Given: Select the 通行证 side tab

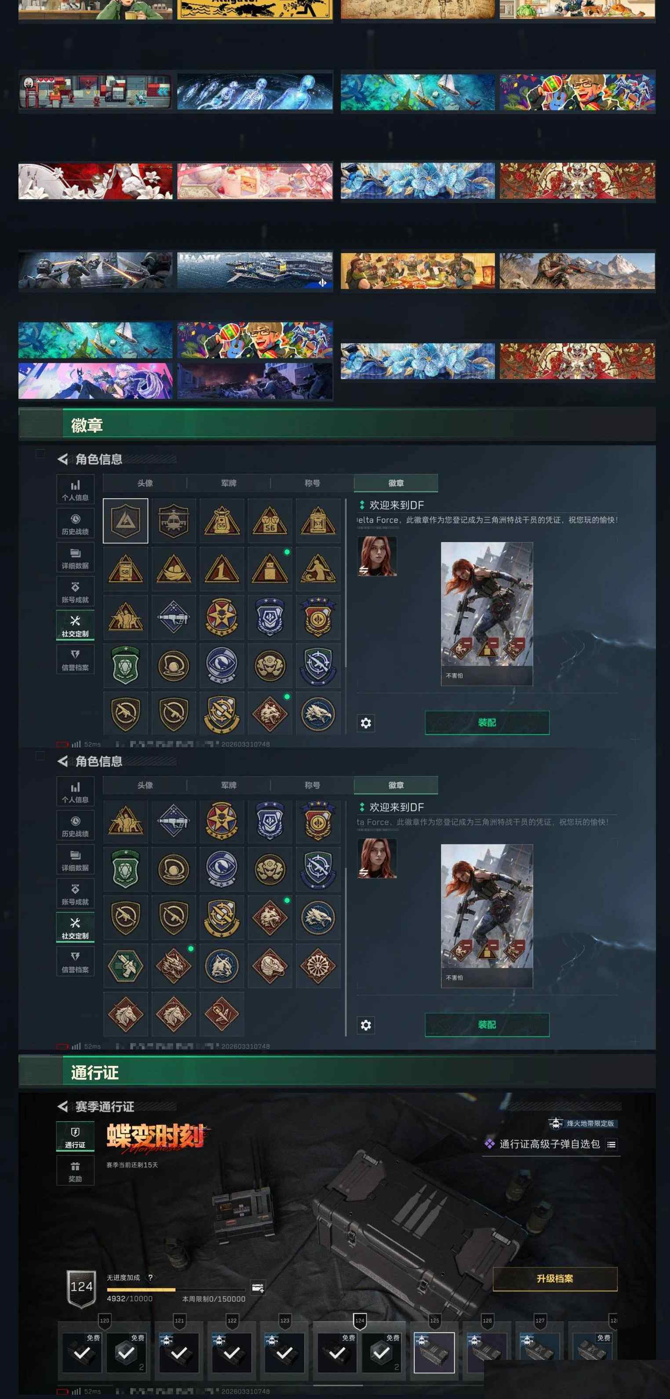Looking at the screenshot, I should tap(75, 1136).
